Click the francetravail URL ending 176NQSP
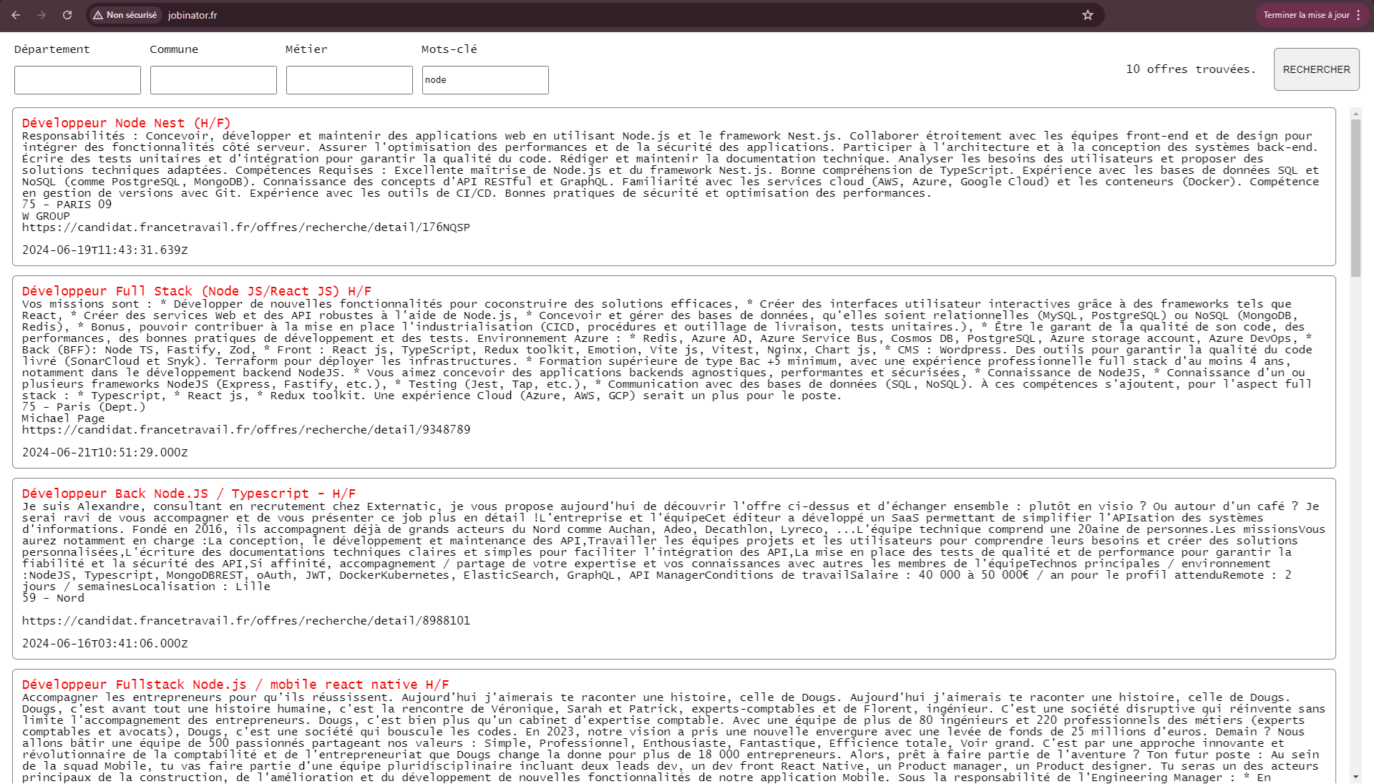Image resolution: width=1374 pixels, height=784 pixels. click(245, 227)
